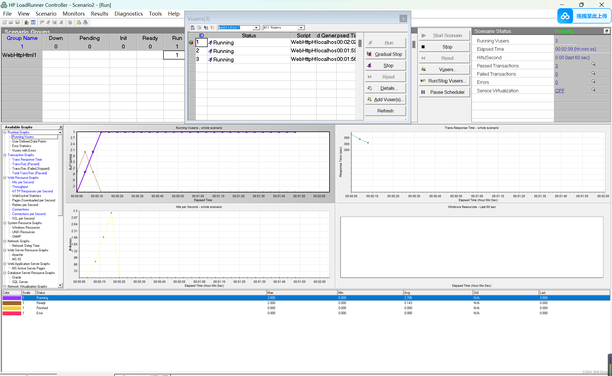
Task: Toggle the Service Virtualization OFF link
Action: click(560, 91)
